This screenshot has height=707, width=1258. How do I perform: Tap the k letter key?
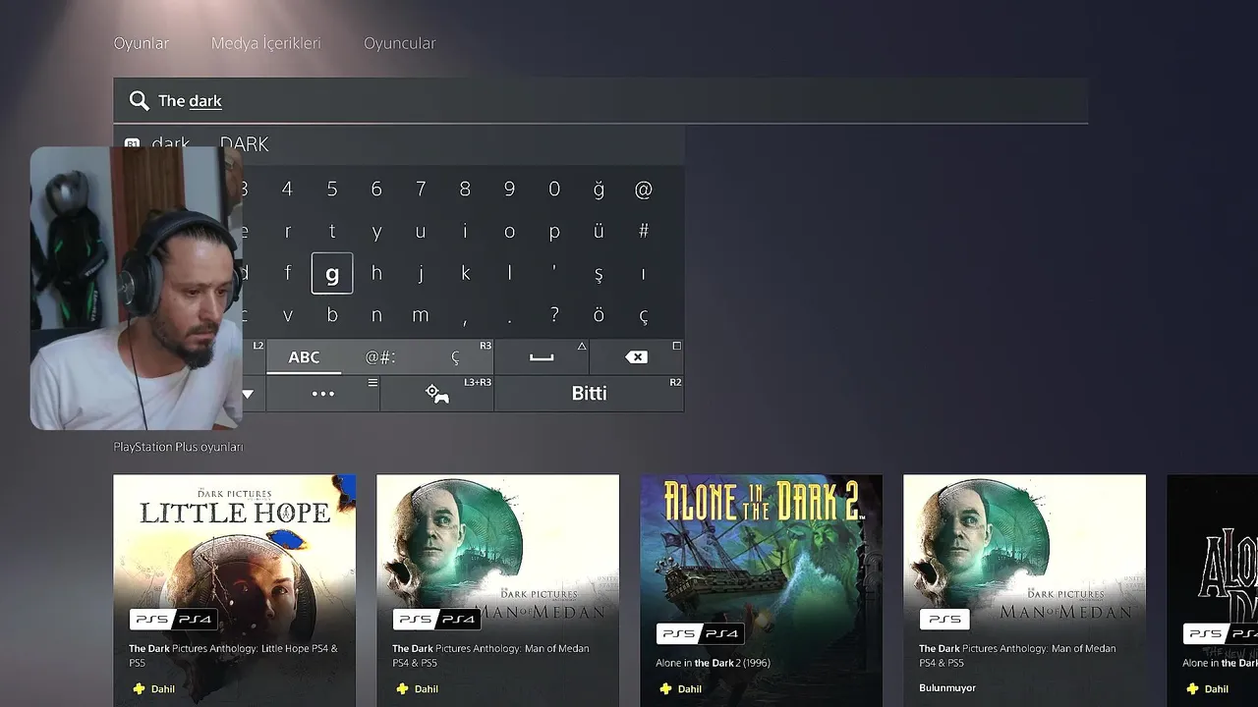pyautogui.click(x=465, y=273)
